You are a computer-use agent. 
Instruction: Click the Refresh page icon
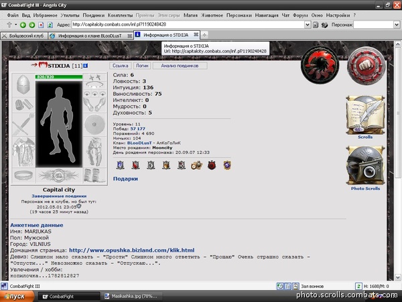(50, 25)
